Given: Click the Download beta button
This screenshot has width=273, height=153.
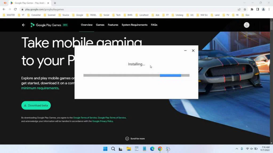Looking at the screenshot, I should point(36,105).
